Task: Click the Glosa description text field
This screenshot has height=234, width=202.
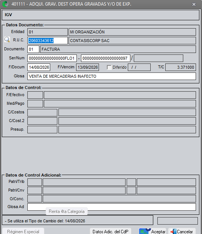Action: click(112, 76)
